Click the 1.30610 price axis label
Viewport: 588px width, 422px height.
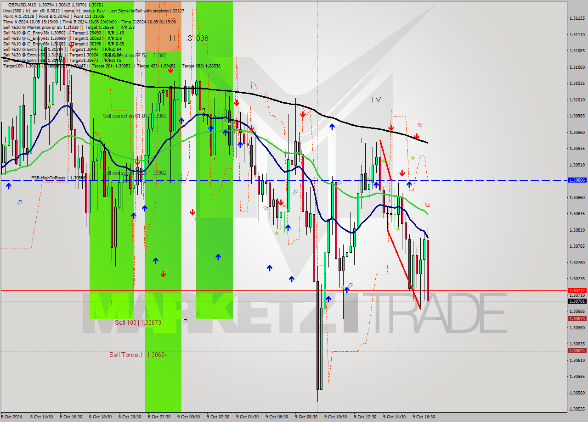coord(577,361)
